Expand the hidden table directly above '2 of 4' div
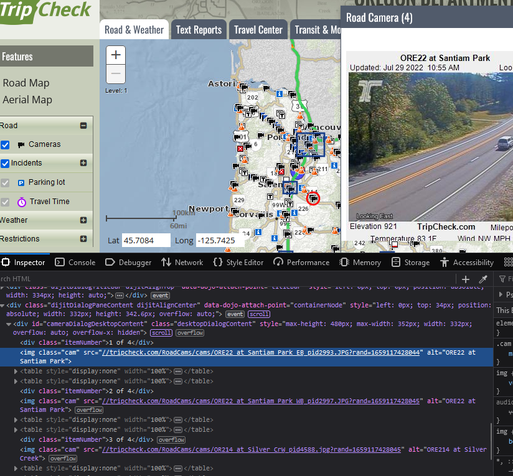This screenshot has width=513, height=476. click(16, 381)
